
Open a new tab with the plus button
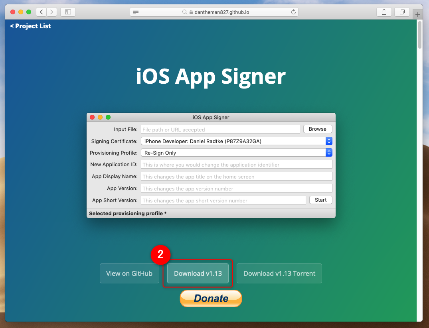417,14
